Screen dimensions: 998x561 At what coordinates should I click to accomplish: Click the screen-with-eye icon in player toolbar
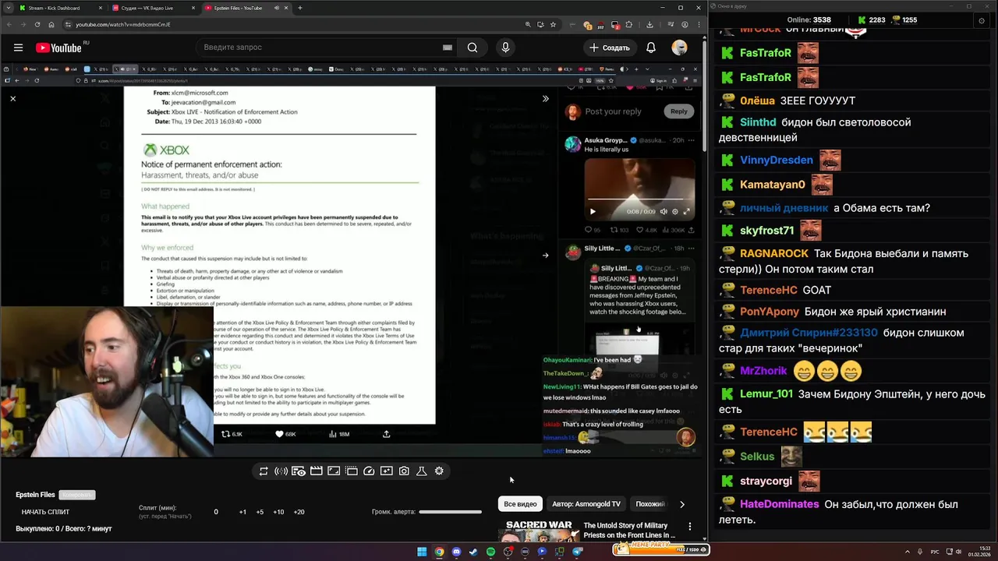pos(299,471)
